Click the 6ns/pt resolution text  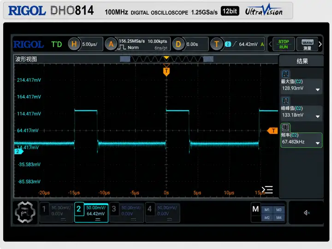[x=161, y=48]
